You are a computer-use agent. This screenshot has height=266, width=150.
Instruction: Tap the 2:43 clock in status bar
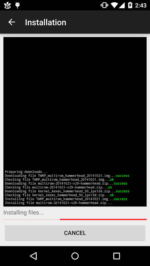pos(141,5)
